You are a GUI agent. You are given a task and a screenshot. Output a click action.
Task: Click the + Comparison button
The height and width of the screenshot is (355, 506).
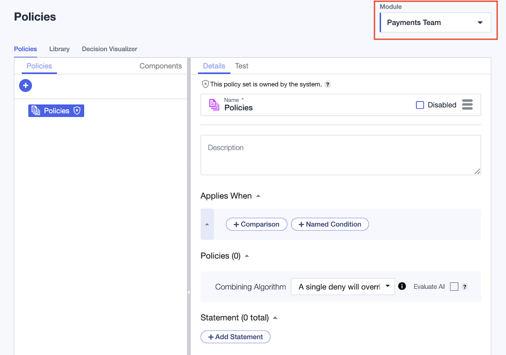(x=257, y=224)
